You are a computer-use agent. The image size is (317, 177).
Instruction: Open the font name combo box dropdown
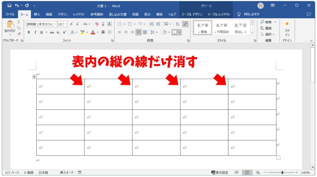[x=55, y=24]
